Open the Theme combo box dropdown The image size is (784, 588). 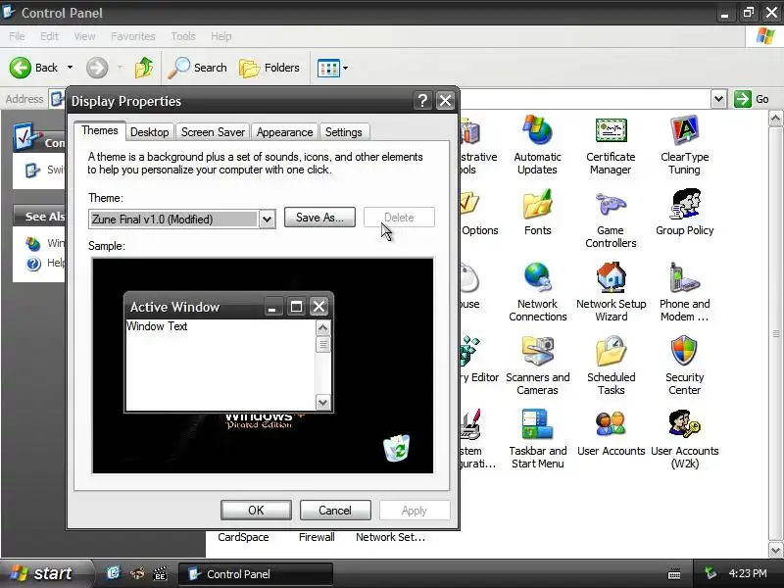coord(267,219)
